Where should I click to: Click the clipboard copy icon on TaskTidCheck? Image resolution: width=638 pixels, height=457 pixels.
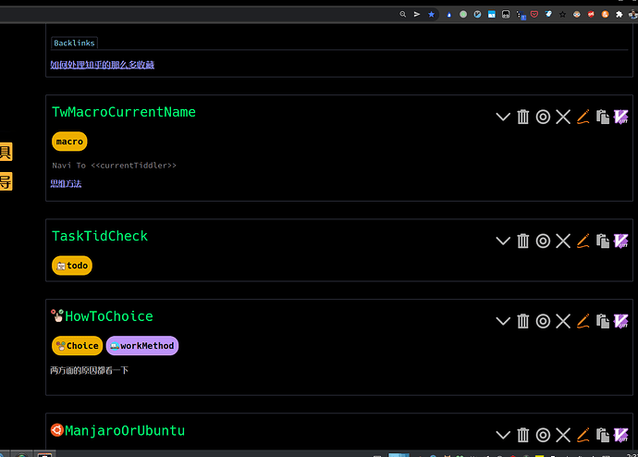coord(603,241)
